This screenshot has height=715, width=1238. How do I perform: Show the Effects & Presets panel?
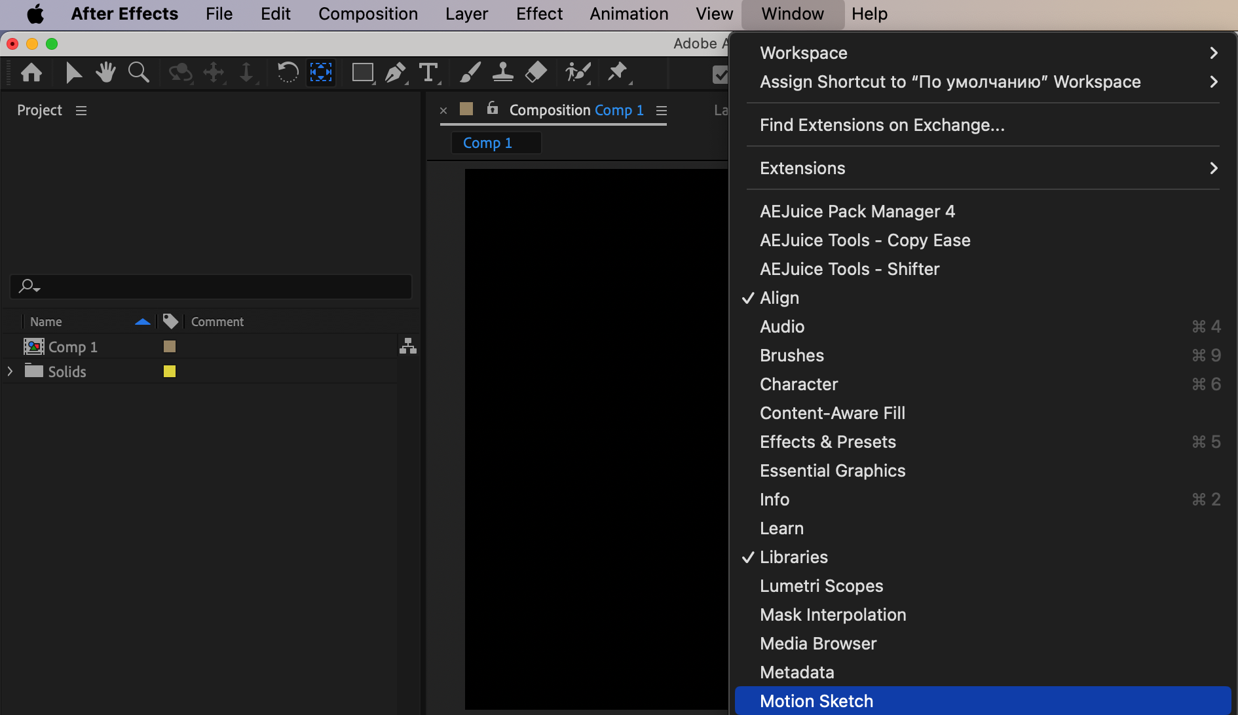coord(983,442)
